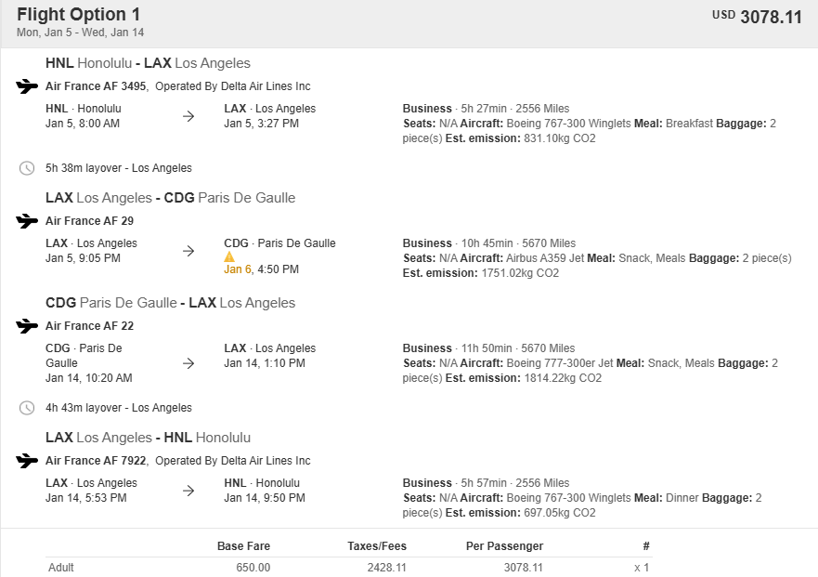Click the airplane icon beside Air France AF 7922
The image size is (818, 577).
pos(27,461)
